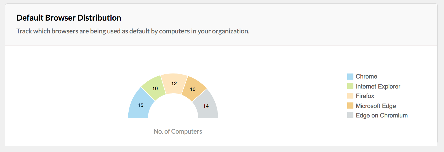Click the Microsoft Edge legend color swatch

pos(350,106)
